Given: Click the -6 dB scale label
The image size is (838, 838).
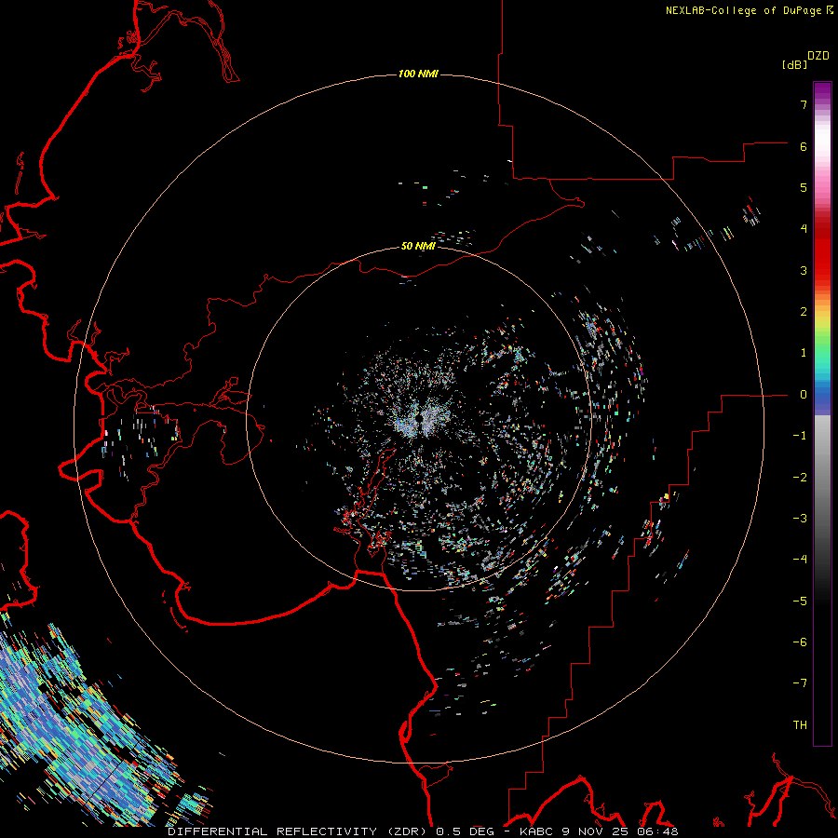Looking at the screenshot, I should [x=800, y=642].
